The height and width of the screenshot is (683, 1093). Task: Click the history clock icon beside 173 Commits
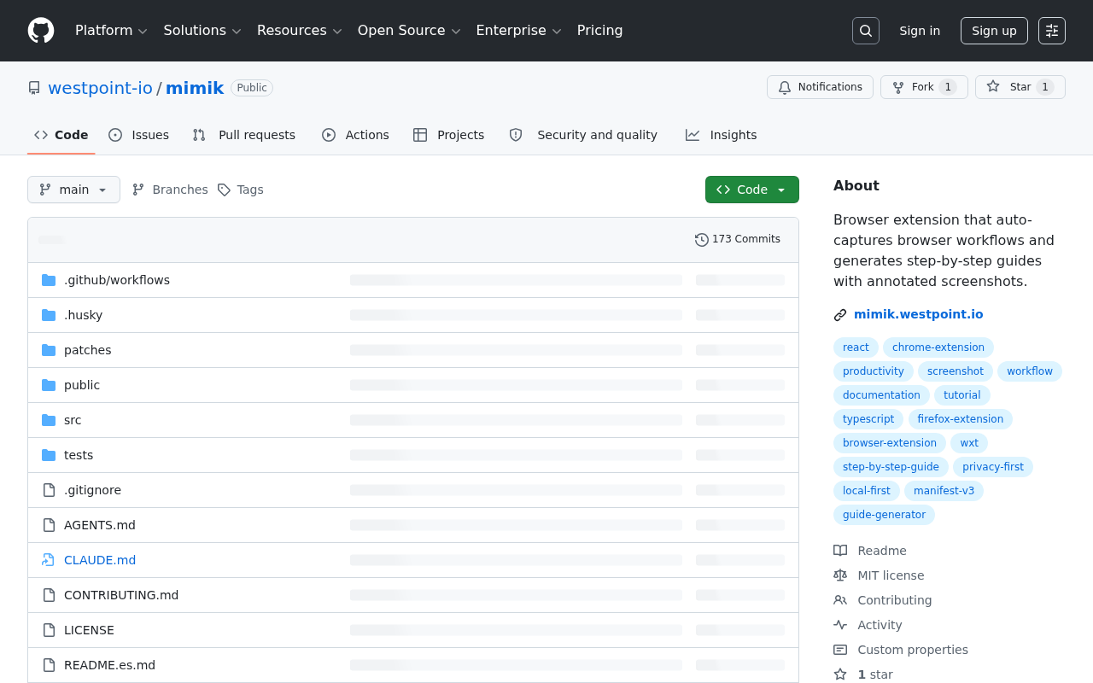pos(702,240)
